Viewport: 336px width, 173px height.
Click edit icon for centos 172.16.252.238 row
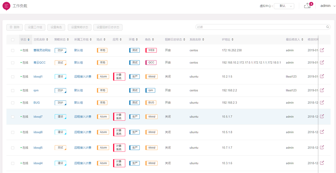click(x=322, y=50)
